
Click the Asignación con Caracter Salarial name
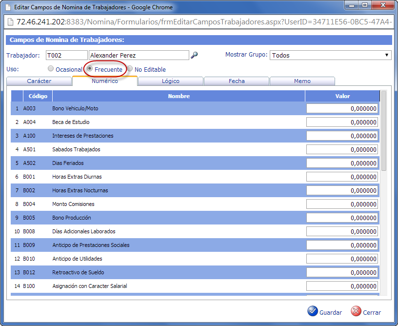(90, 286)
